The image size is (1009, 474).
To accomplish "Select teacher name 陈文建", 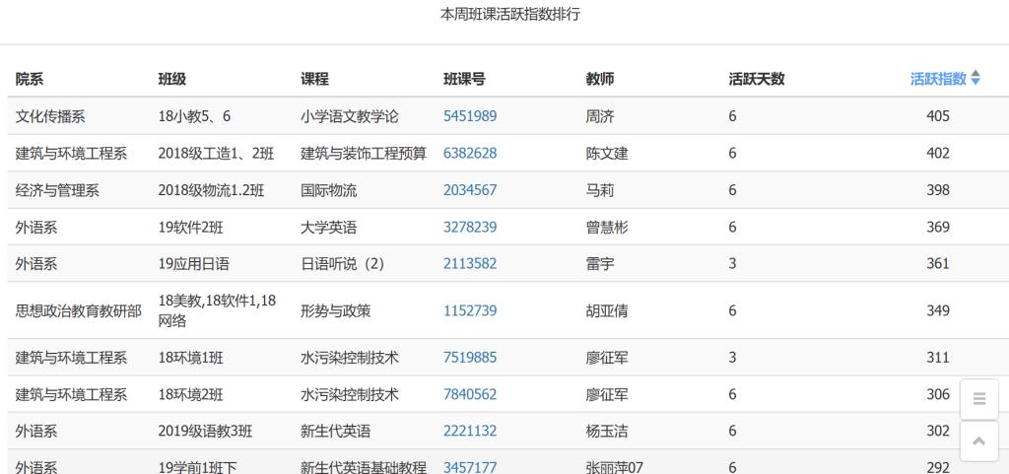I will pos(607,153).
